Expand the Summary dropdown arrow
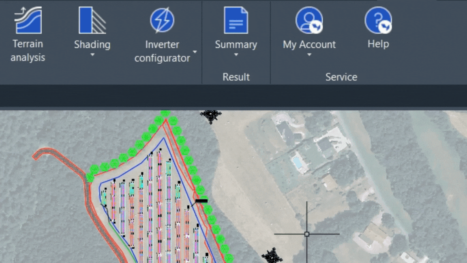The width and height of the screenshot is (467, 263). 236,55
